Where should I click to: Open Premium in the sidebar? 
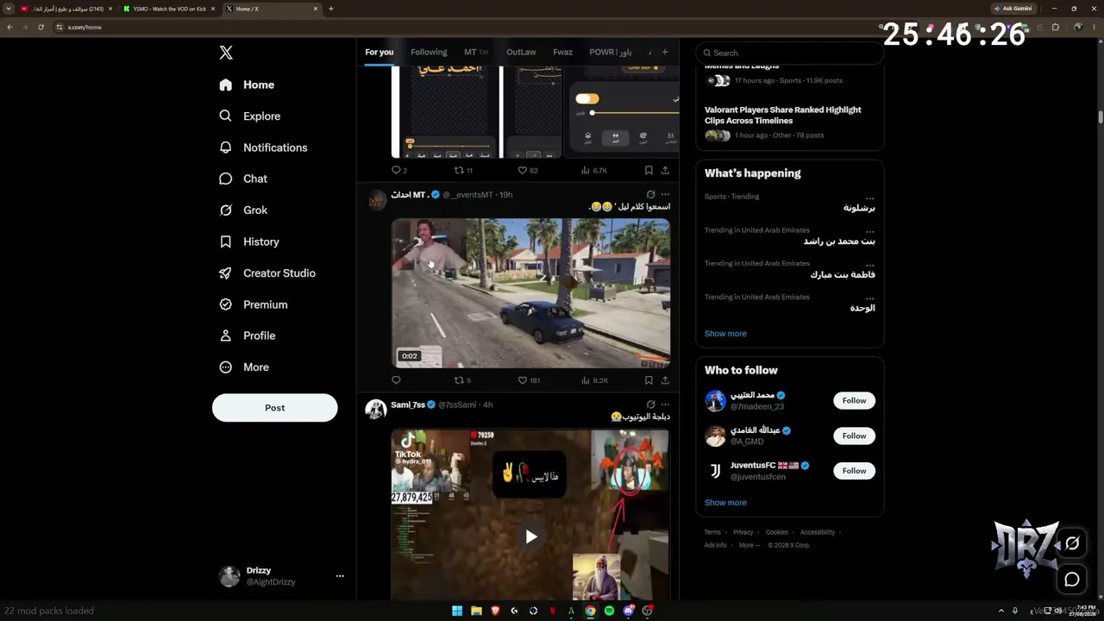click(x=254, y=304)
